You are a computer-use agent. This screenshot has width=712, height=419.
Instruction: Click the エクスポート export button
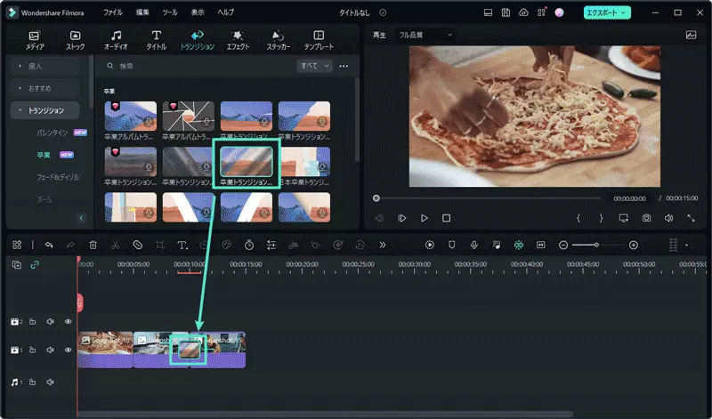608,12
